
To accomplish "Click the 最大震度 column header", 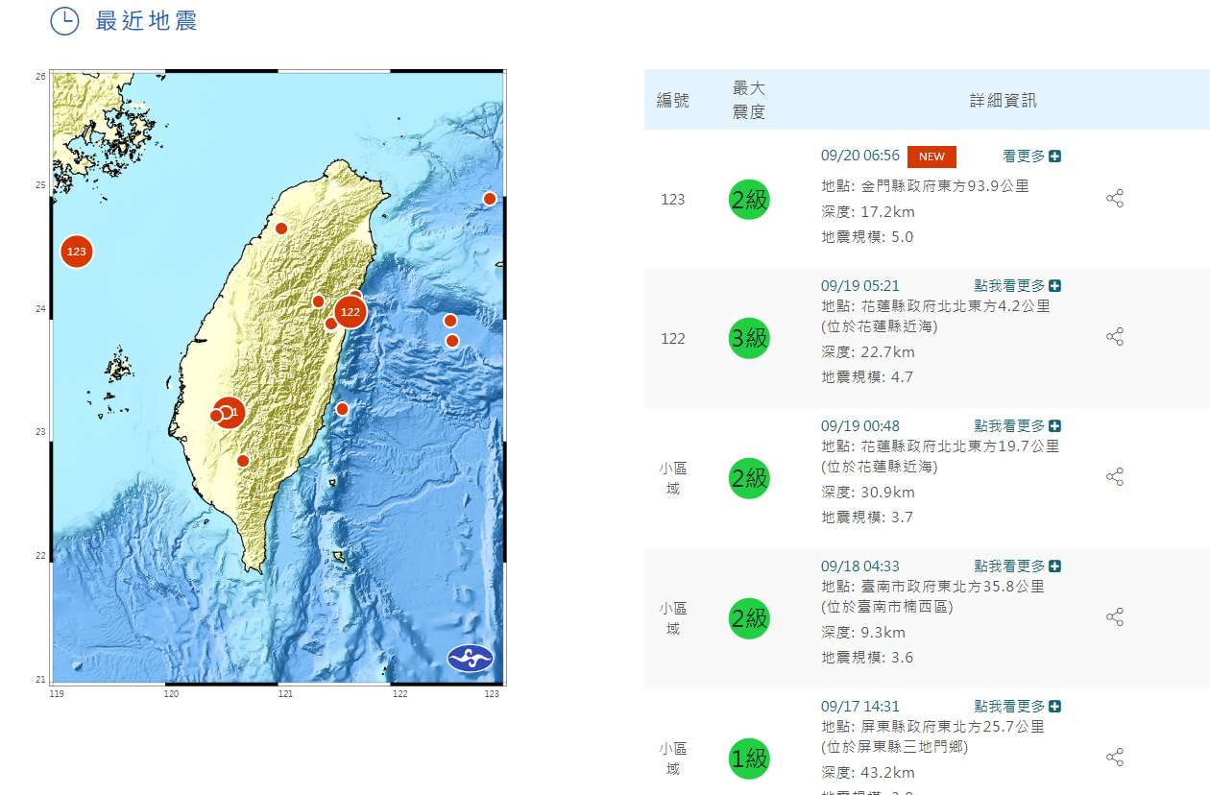I will tap(749, 100).
